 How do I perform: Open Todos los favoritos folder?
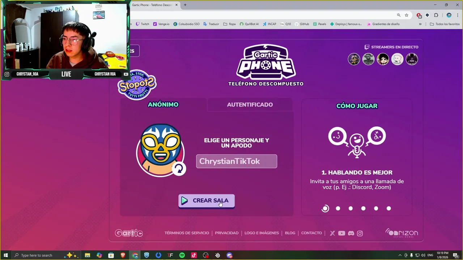[x=445, y=24]
